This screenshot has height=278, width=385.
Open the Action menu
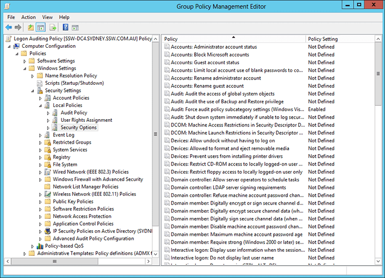point(28,17)
